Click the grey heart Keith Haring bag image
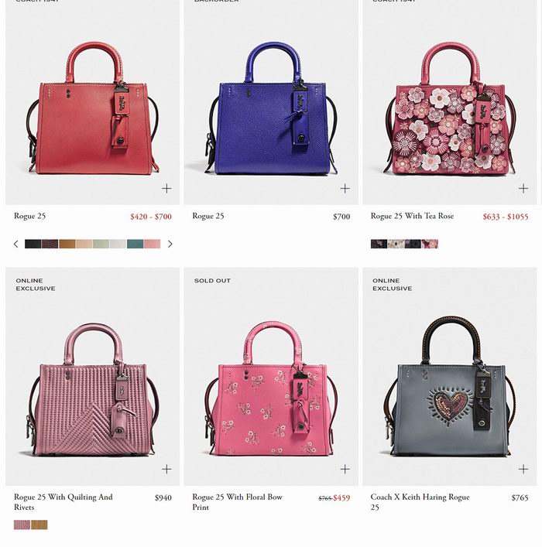 449,387
